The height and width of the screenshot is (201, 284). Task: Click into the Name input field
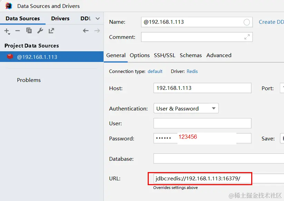tap(197, 22)
